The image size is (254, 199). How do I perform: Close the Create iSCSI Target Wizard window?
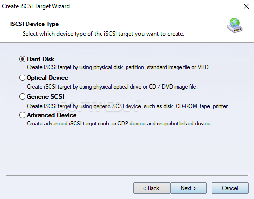click(x=246, y=6)
